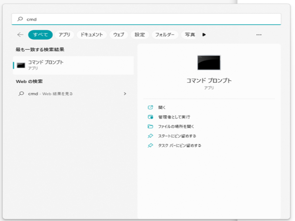Switch to the アプリ filter tab
The width and height of the screenshot is (295, 221).
(x=65, y=35)
